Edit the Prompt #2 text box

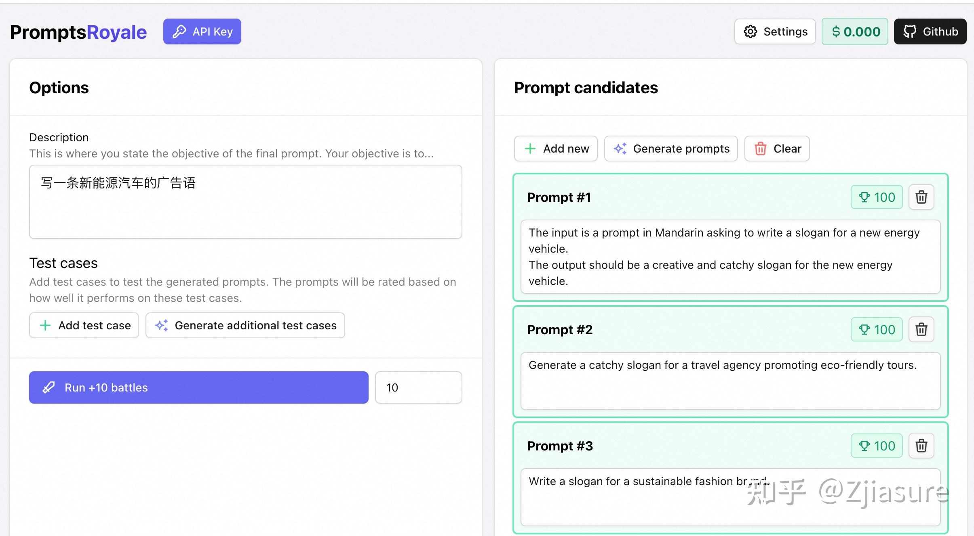pyautogui.click(x=730, y=381)
